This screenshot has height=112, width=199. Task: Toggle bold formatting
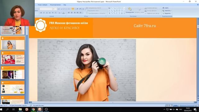(x=41, y=13)
